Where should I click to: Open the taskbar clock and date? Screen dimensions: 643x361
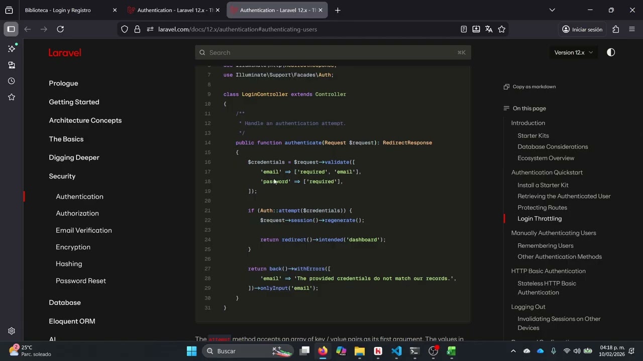(612, 351)
